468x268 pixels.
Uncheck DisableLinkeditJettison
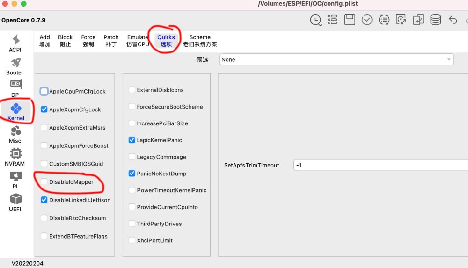44,200
